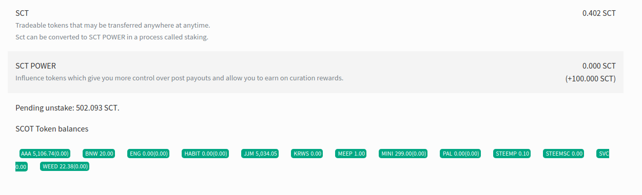The height and width of the screenshot is (195, 642).
Task: Select the SCOT Token balances heading
Action: [52, 129]
